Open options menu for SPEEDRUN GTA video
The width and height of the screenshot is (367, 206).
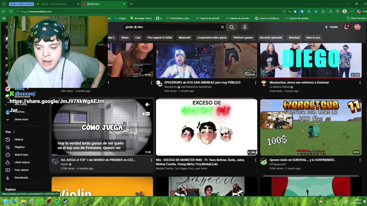(255, 83)
